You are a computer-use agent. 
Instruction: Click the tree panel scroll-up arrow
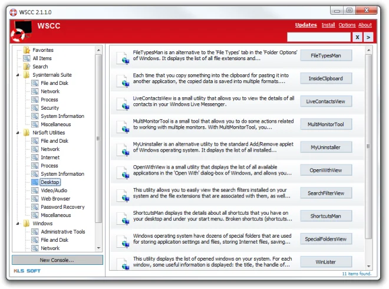(x=98, y=50)
